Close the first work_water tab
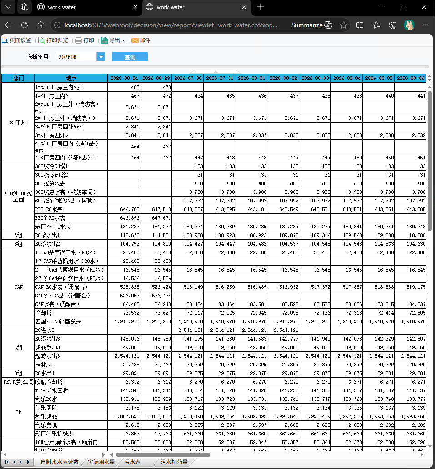 pyautogui.click(x=135, y=7)
